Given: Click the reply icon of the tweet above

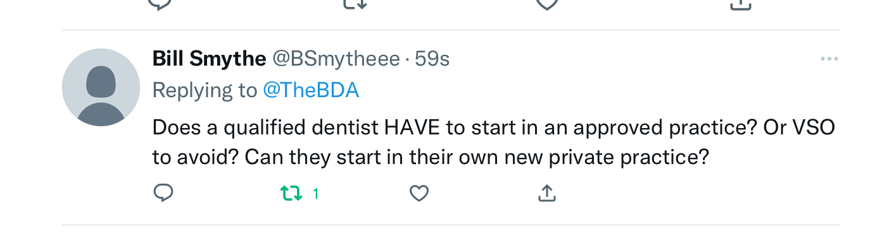Looking at the screenshot, I should tap(160, 4).
